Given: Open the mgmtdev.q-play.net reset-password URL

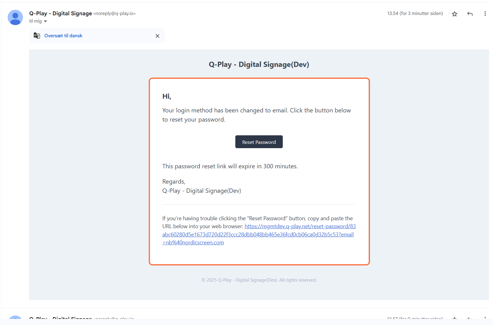Looking at the screenshot, I should (259, 234).
